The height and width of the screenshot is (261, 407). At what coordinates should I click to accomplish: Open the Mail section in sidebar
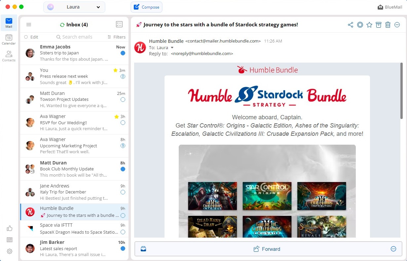coord(9,23)
